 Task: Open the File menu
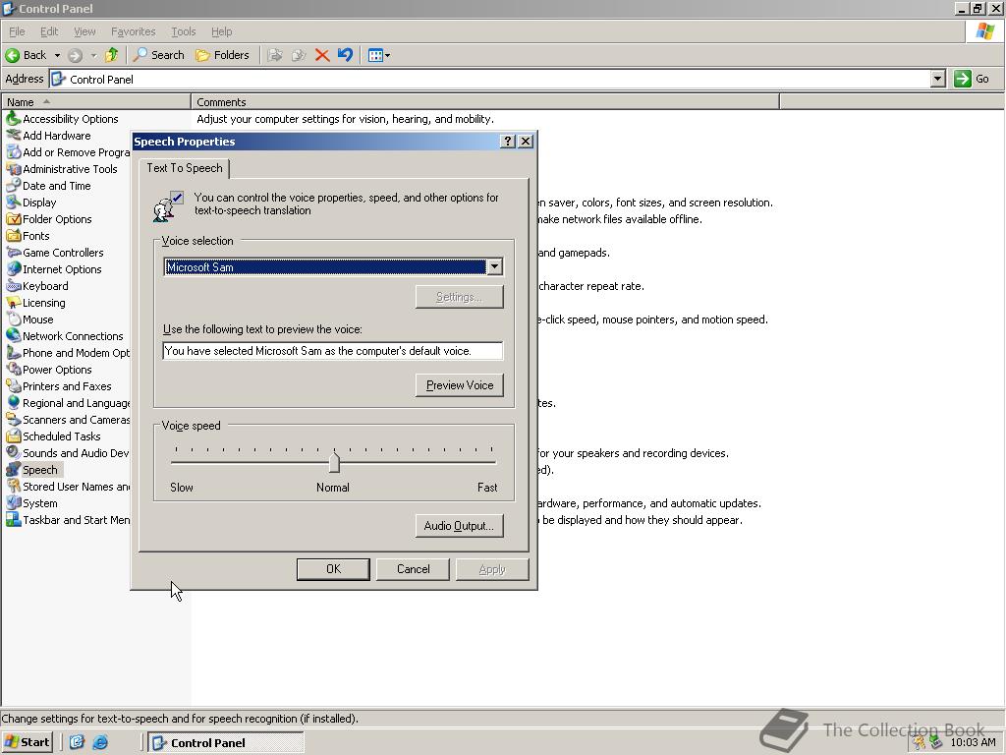click(x=17, y=31)
